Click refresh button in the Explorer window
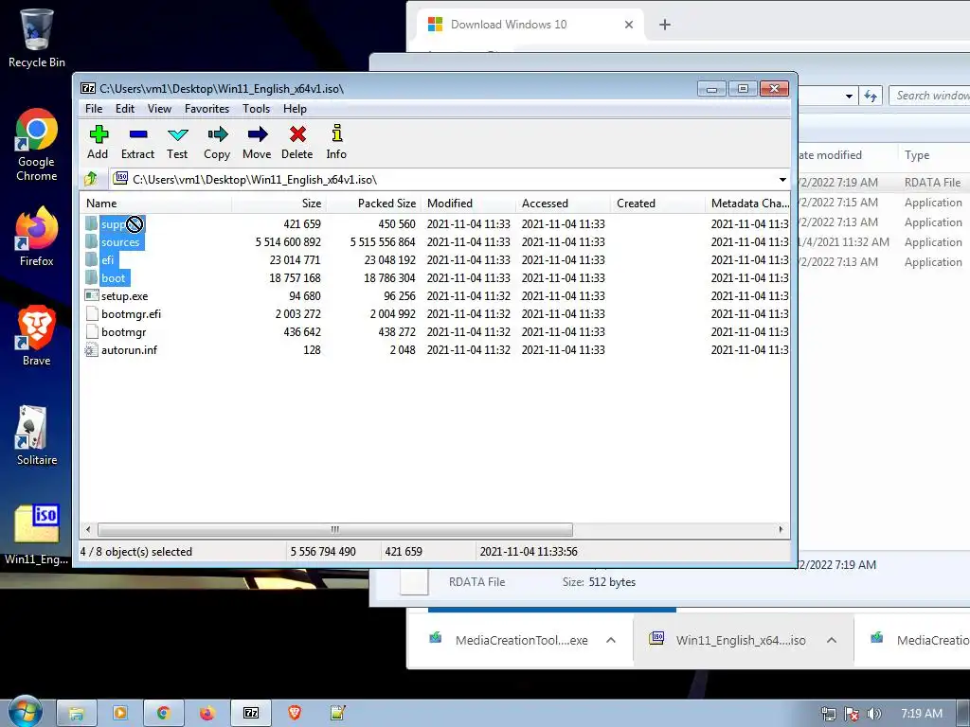 [871, 96]
